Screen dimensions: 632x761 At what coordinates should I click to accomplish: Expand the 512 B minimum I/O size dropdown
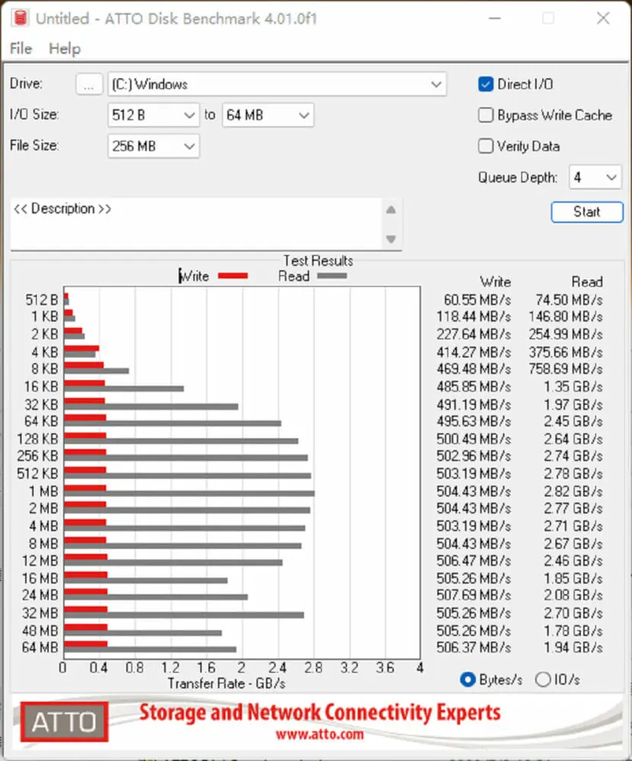coord(153,116)
